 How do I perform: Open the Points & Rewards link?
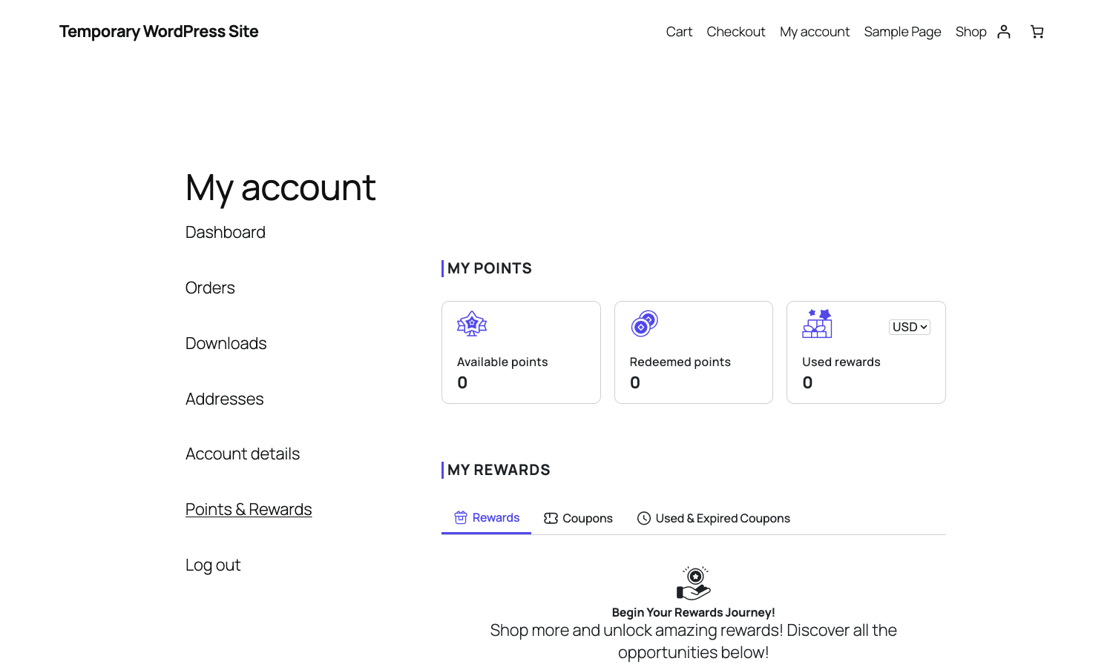pos(249,509)
